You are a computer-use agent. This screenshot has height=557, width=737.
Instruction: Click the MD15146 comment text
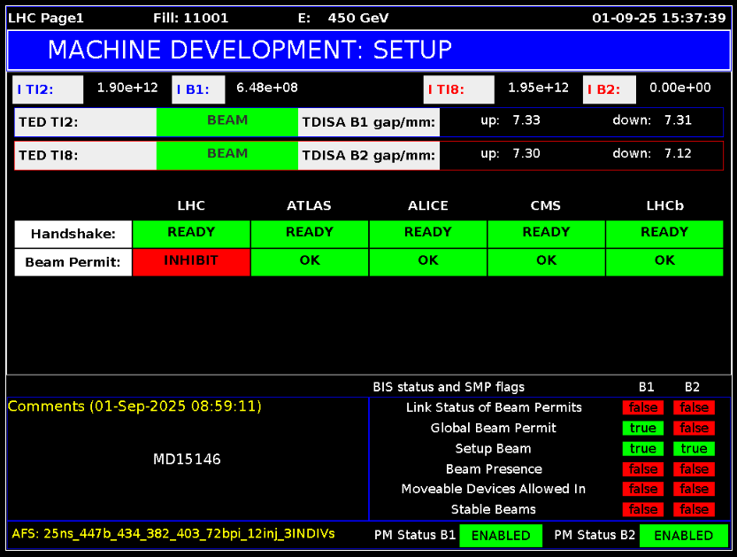(187, 459)
